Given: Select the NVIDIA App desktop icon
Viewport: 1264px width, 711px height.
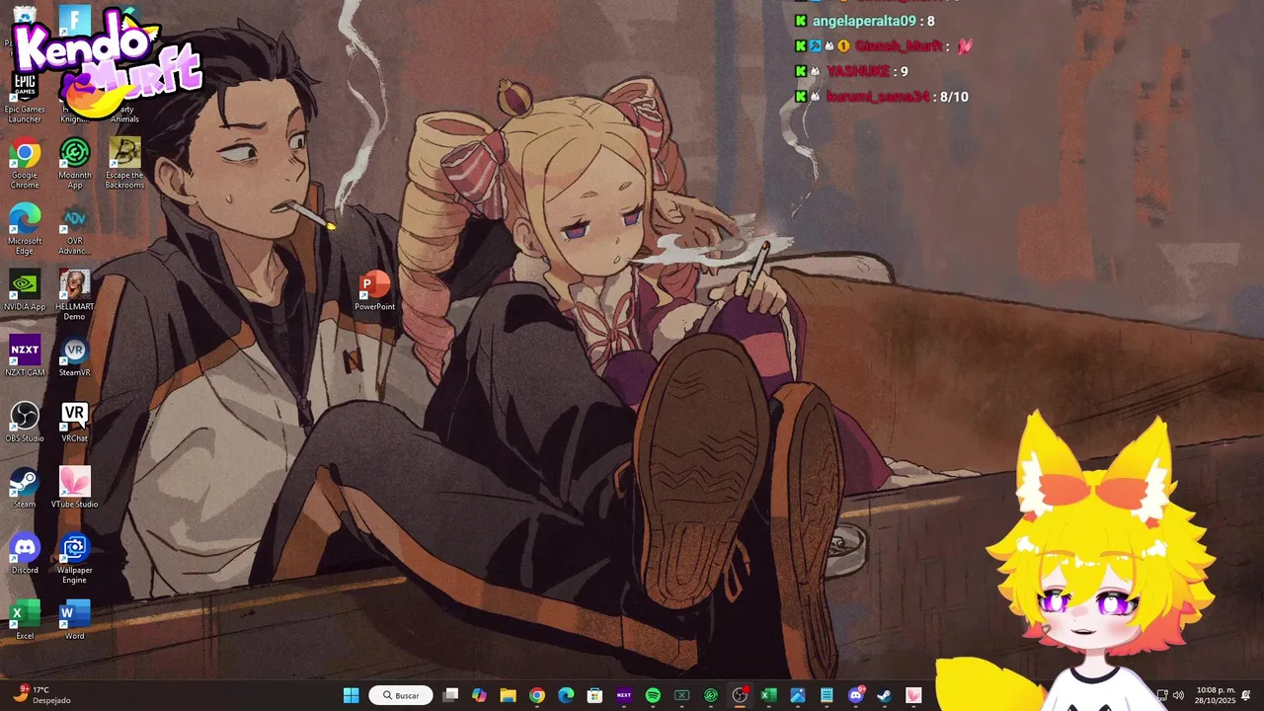Looking at the screenshot, I should (25, 291).
